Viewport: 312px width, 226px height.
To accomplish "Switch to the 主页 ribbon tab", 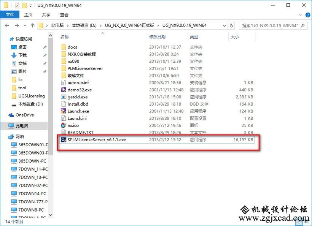I will [28, 15].
